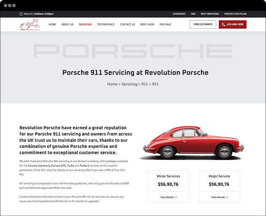Open Protection Plan link
The image size is (266, 216).
tap(236, 14)
